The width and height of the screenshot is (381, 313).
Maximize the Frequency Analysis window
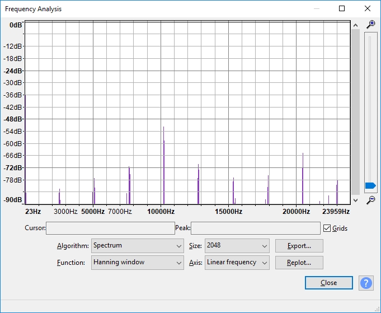pyautogui.click(x=342, y=9)
